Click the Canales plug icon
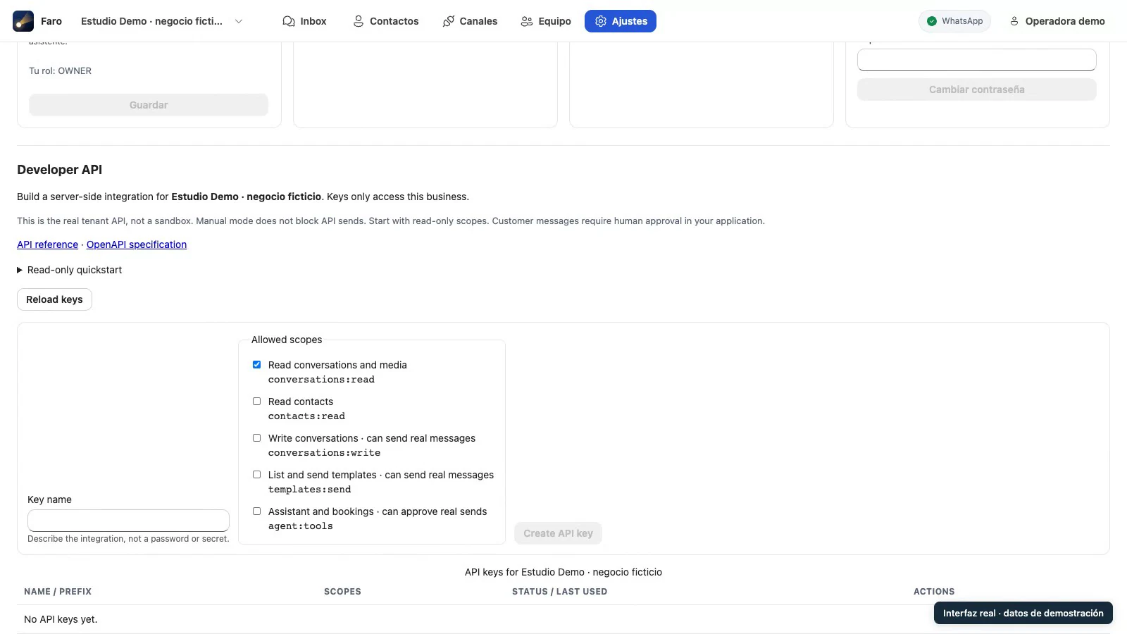 (448, 21)
